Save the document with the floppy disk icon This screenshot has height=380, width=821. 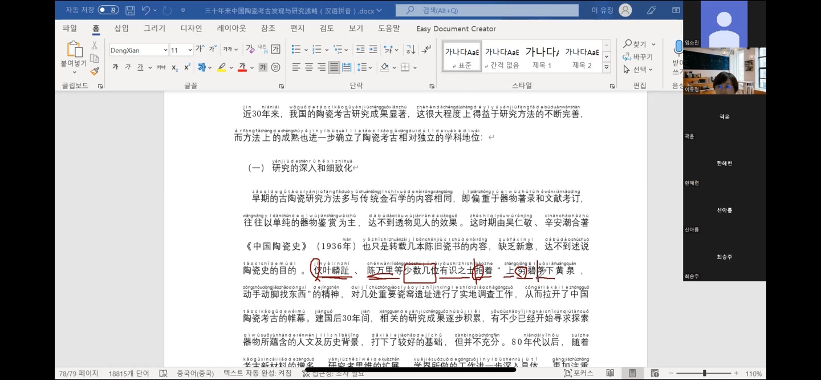[130, 10]
